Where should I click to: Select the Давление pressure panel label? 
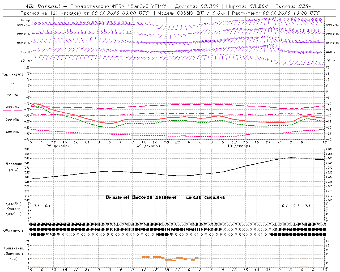click(14, 164)
